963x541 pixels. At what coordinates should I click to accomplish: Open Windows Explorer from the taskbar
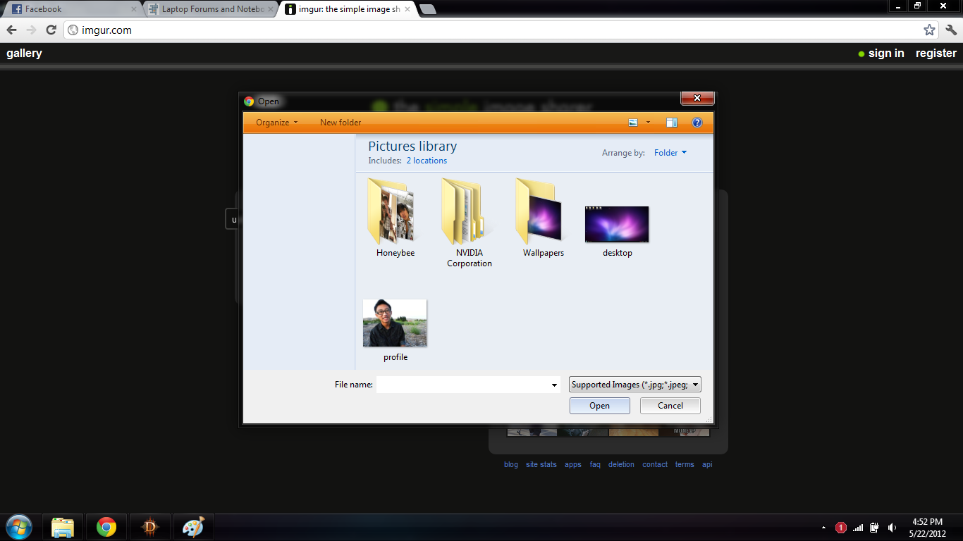point(63,527)
